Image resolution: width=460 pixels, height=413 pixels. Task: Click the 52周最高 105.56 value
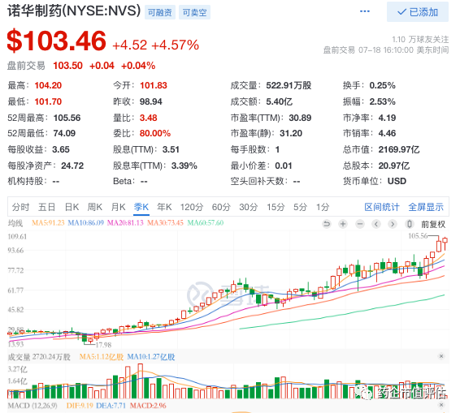67,118
